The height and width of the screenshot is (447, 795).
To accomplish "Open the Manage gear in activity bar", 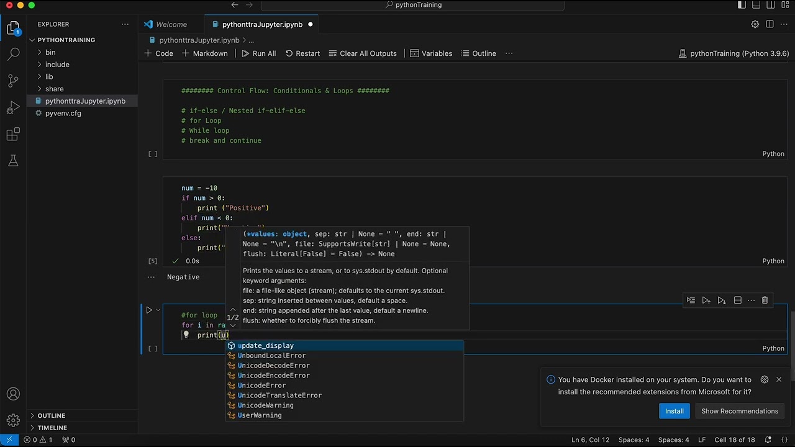I will 13,421.
